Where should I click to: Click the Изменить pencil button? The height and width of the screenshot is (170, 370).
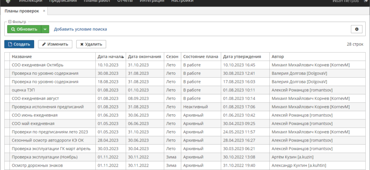55,44
